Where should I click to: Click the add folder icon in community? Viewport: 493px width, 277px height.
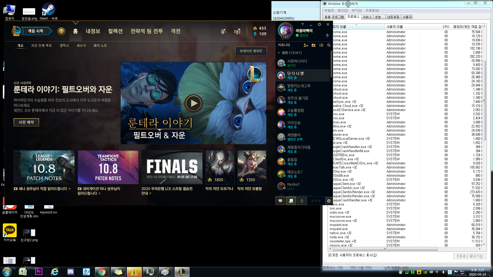pyautogui.click(x=314, y=45)
